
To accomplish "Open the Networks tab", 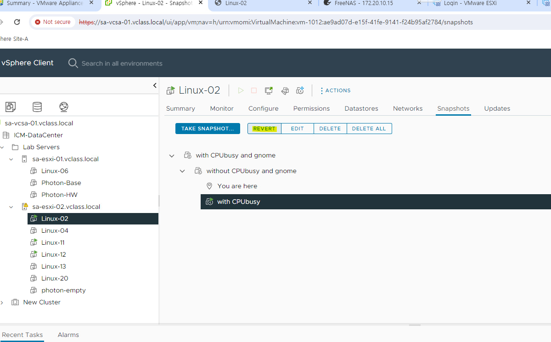I will (408, 108).
